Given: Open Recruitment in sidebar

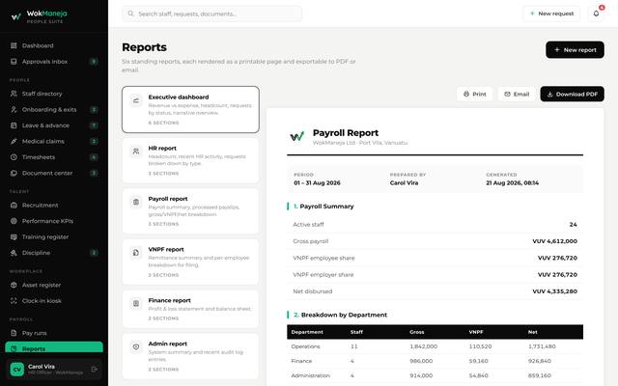Looking at the screenshot, I should tap(54, 206).
